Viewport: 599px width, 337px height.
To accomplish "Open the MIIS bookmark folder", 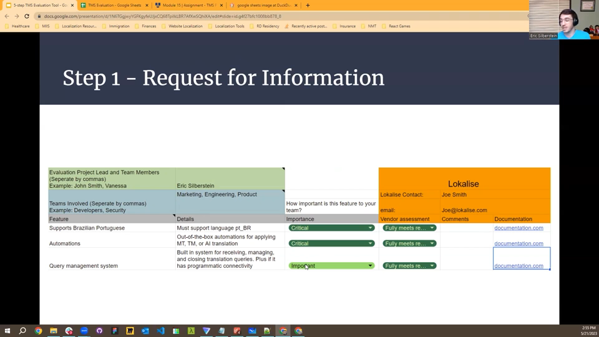I will pyautogui.click(x=42, y=26).
